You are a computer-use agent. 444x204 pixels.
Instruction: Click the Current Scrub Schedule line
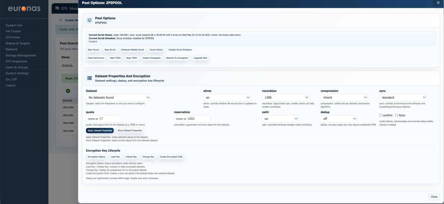point(121,38)
